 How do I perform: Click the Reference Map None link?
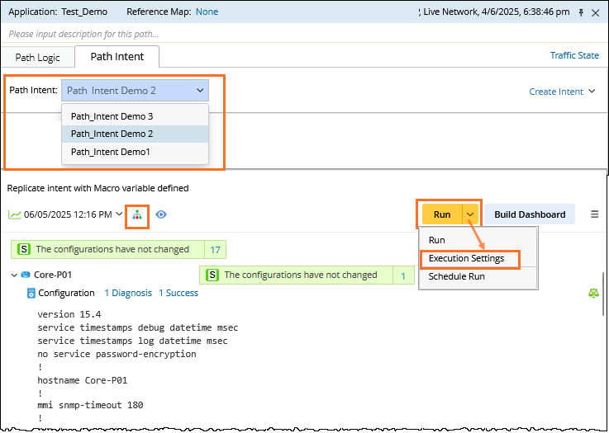tap(207, 12)
